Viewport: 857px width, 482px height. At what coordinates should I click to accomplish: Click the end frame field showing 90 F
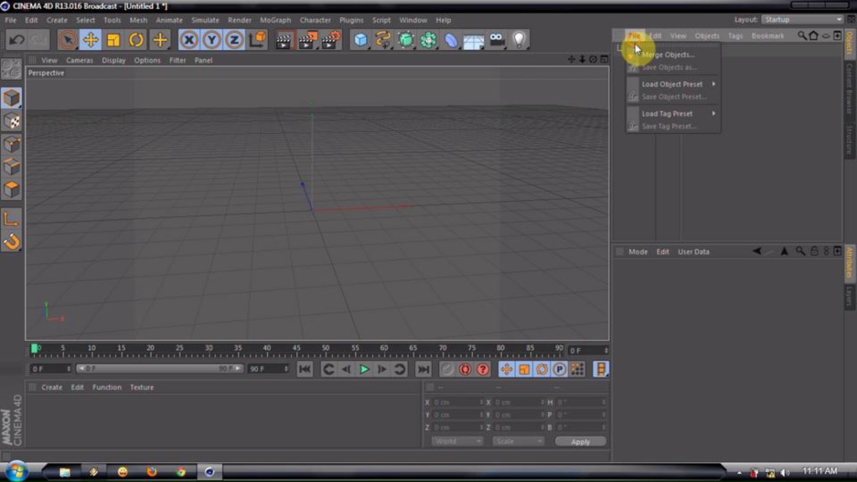point(268,369)
